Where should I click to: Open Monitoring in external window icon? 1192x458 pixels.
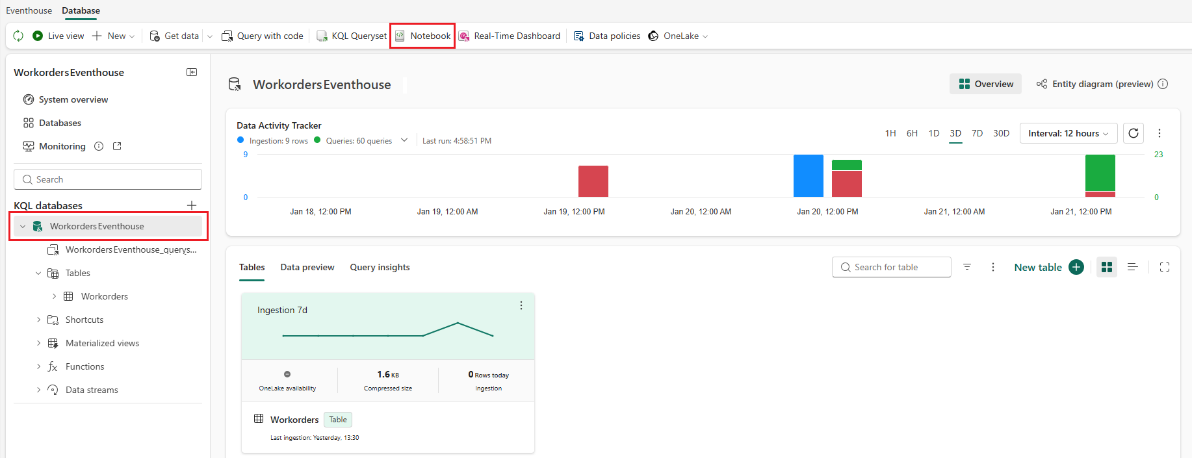click(x=117, y=146)
